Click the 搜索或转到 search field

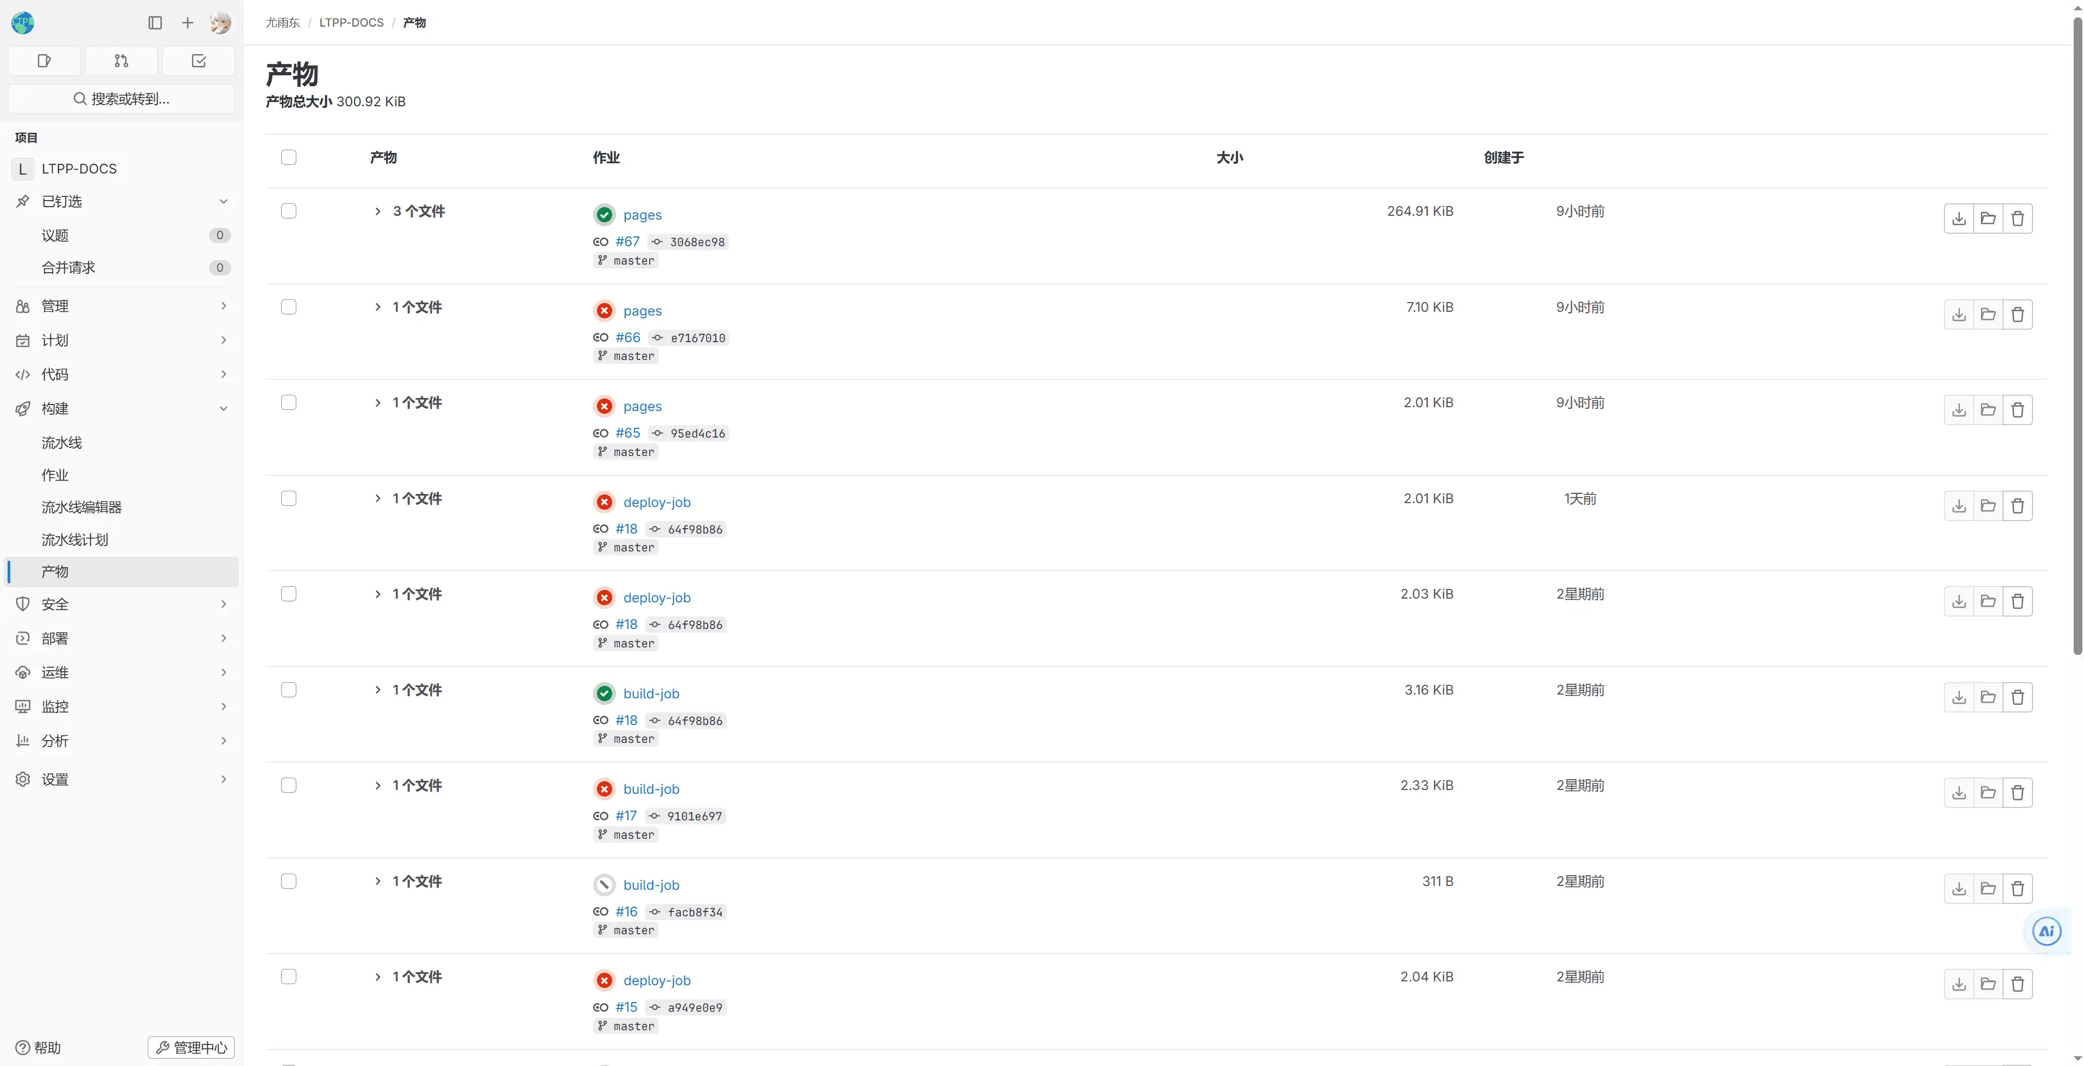coord(122,99)
